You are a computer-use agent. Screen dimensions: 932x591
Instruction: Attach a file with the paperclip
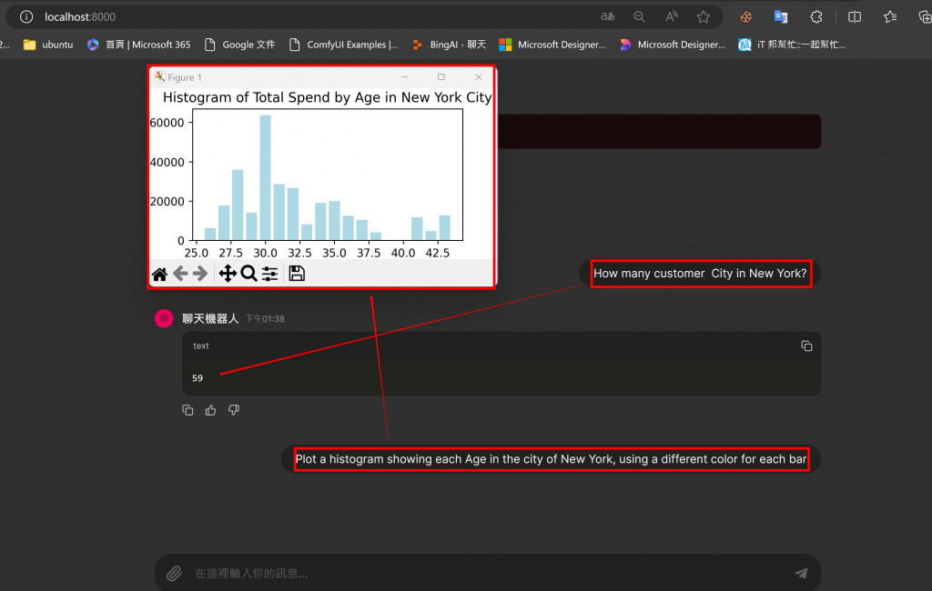pyautogui.click(x=174, y=573)
